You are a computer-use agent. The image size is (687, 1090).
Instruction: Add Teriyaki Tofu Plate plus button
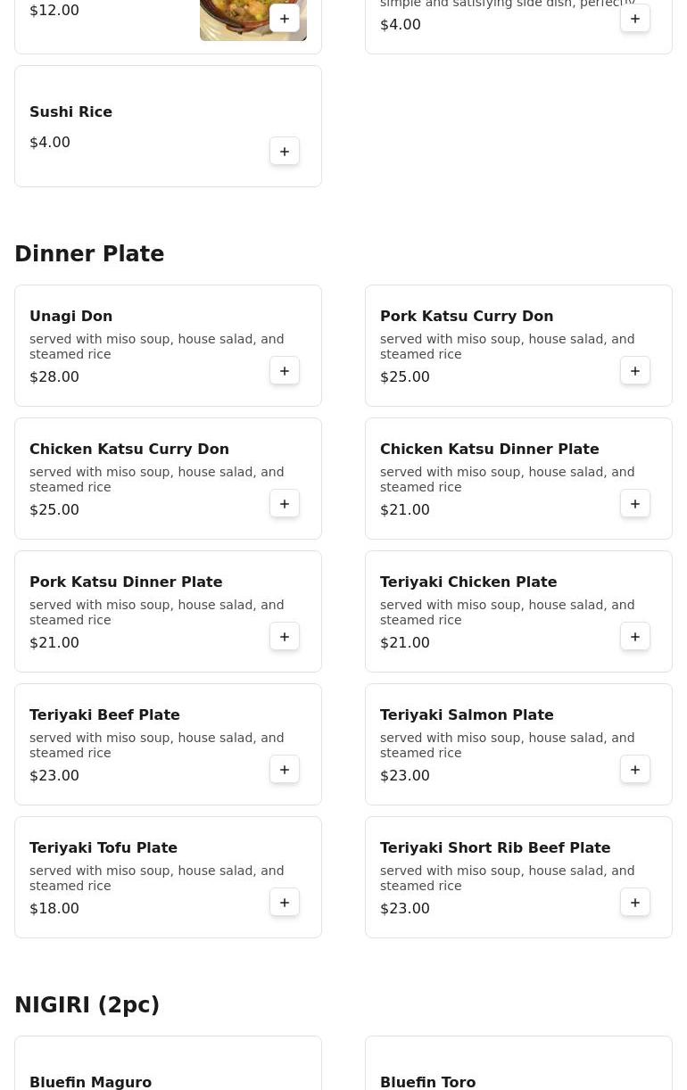[285, 903]
